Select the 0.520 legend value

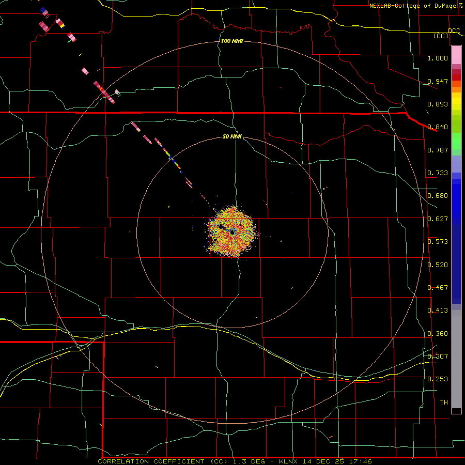[x=438, y=265]
